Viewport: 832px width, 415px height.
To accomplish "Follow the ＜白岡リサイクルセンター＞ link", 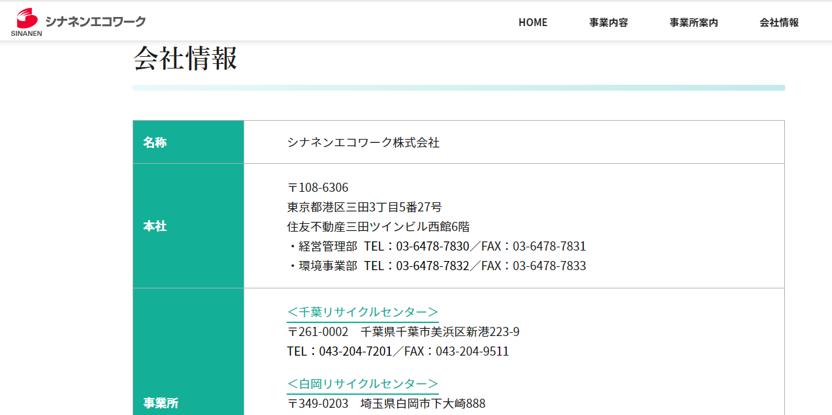I will point(362,384).
